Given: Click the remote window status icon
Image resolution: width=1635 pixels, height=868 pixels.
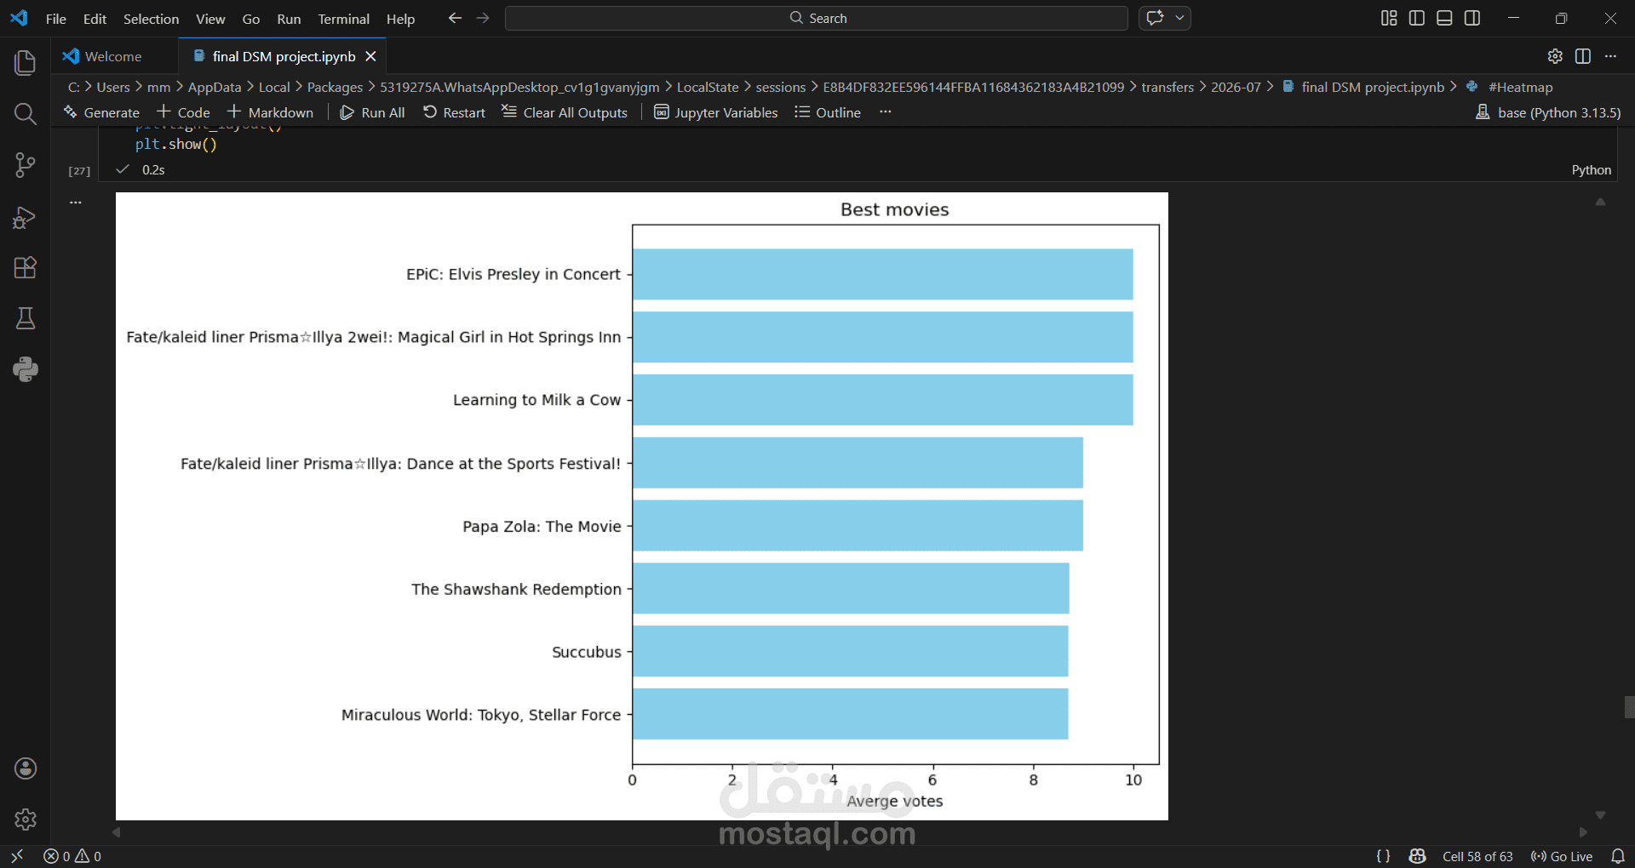Looking at the screenshot, I should coord(17,856).
